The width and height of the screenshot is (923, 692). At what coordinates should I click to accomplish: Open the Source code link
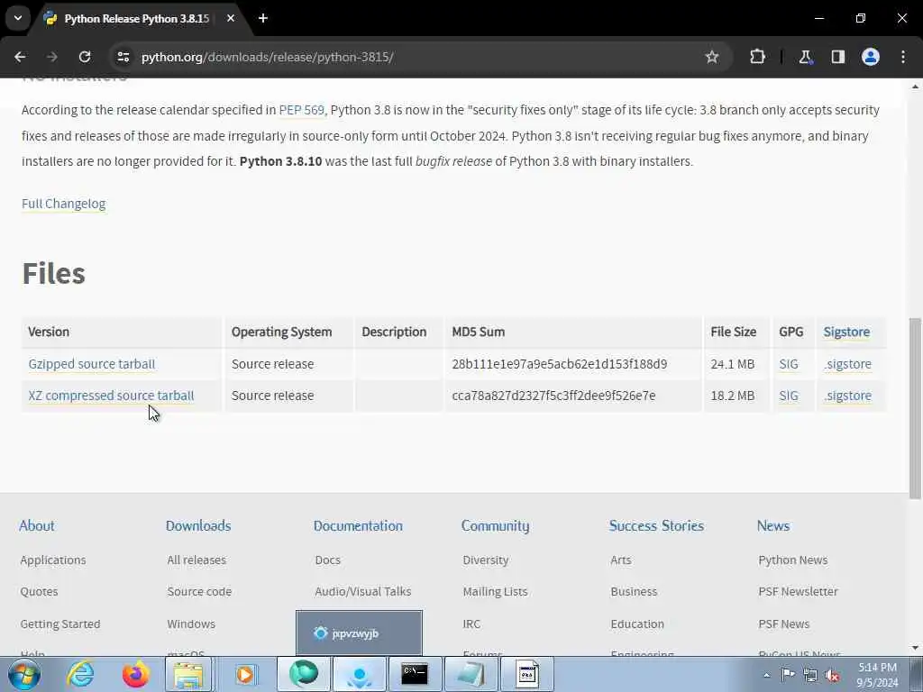pos(199,591)
